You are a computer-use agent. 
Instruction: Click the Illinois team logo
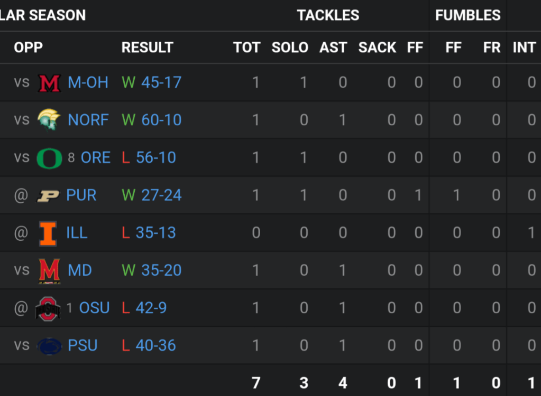[48, 233]
